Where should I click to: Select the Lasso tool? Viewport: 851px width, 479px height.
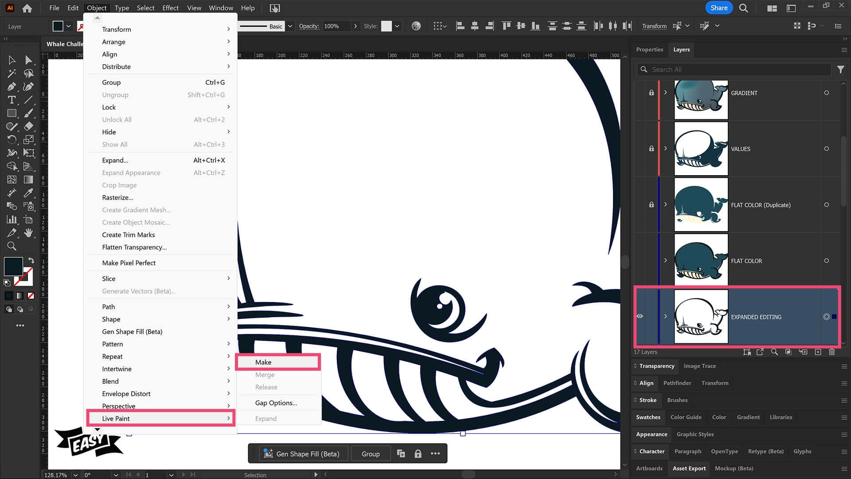pos(29,73)
